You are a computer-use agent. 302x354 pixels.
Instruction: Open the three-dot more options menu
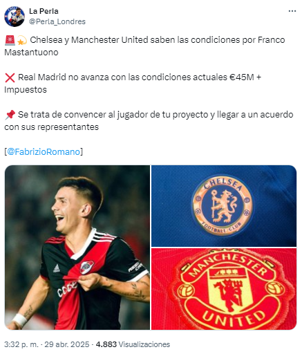[x=292, y=11]
